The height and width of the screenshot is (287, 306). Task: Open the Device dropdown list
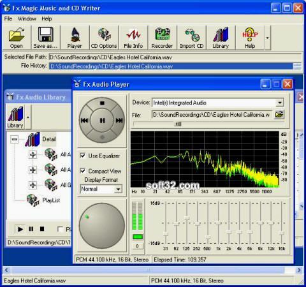(280, 103)
